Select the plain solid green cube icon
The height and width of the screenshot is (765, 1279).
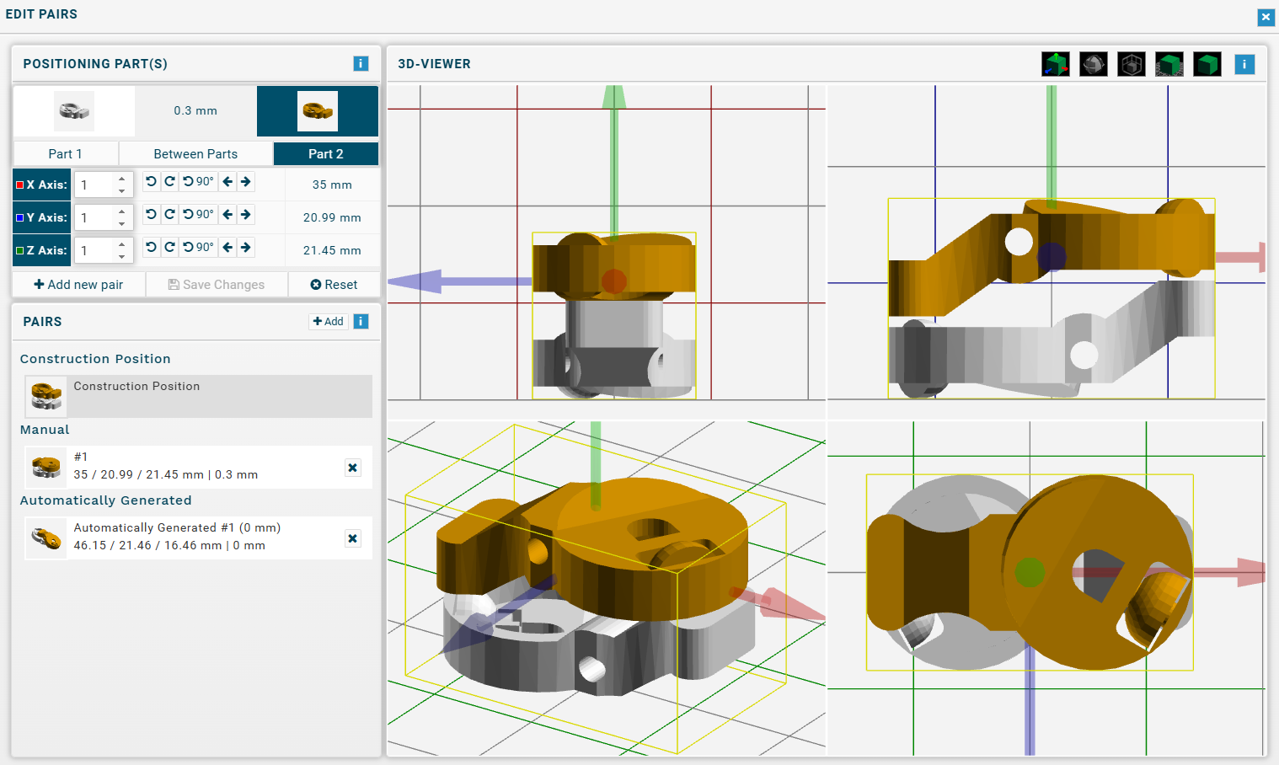[x=1207, y=64]
